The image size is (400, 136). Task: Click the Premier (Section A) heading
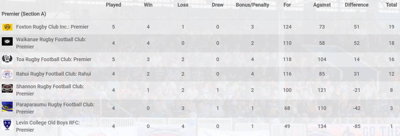pos(24,14)
